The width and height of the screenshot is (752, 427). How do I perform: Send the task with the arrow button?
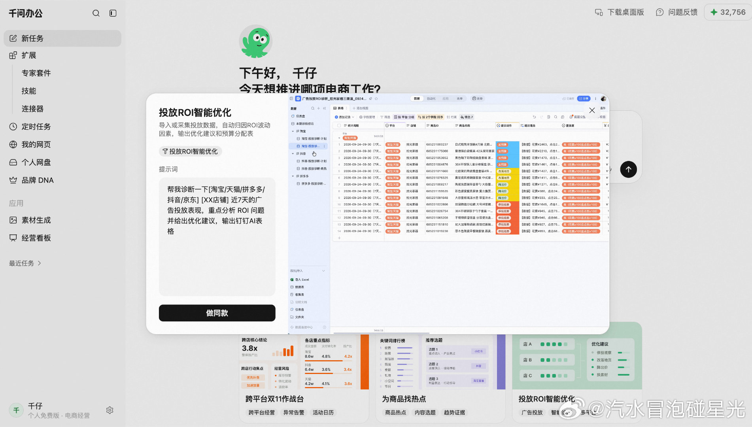[628, 169]
